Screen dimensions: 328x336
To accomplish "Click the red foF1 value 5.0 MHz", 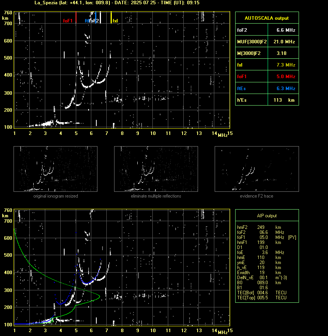I will click(x=286, y=77).
